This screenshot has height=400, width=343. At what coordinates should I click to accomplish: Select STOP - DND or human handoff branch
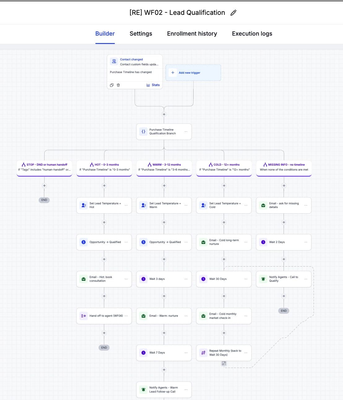click(x=44, y=168)
